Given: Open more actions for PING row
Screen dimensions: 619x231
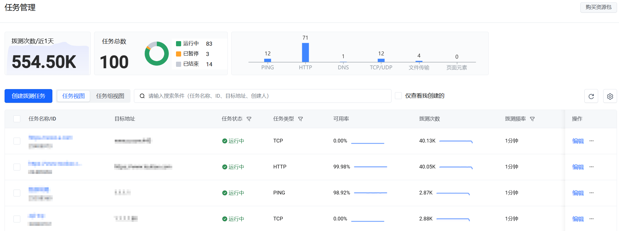Looking at the screenshot, I should (x=592, y=193).
